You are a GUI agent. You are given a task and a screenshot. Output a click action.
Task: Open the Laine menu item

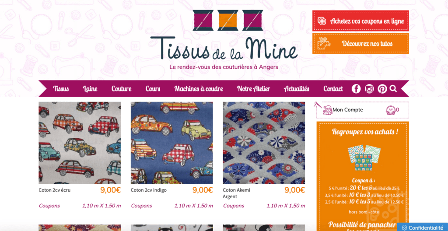(x=90, y=89)
